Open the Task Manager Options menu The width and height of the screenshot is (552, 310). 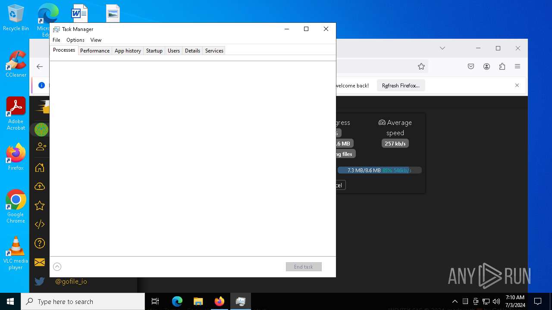point(75,40)
